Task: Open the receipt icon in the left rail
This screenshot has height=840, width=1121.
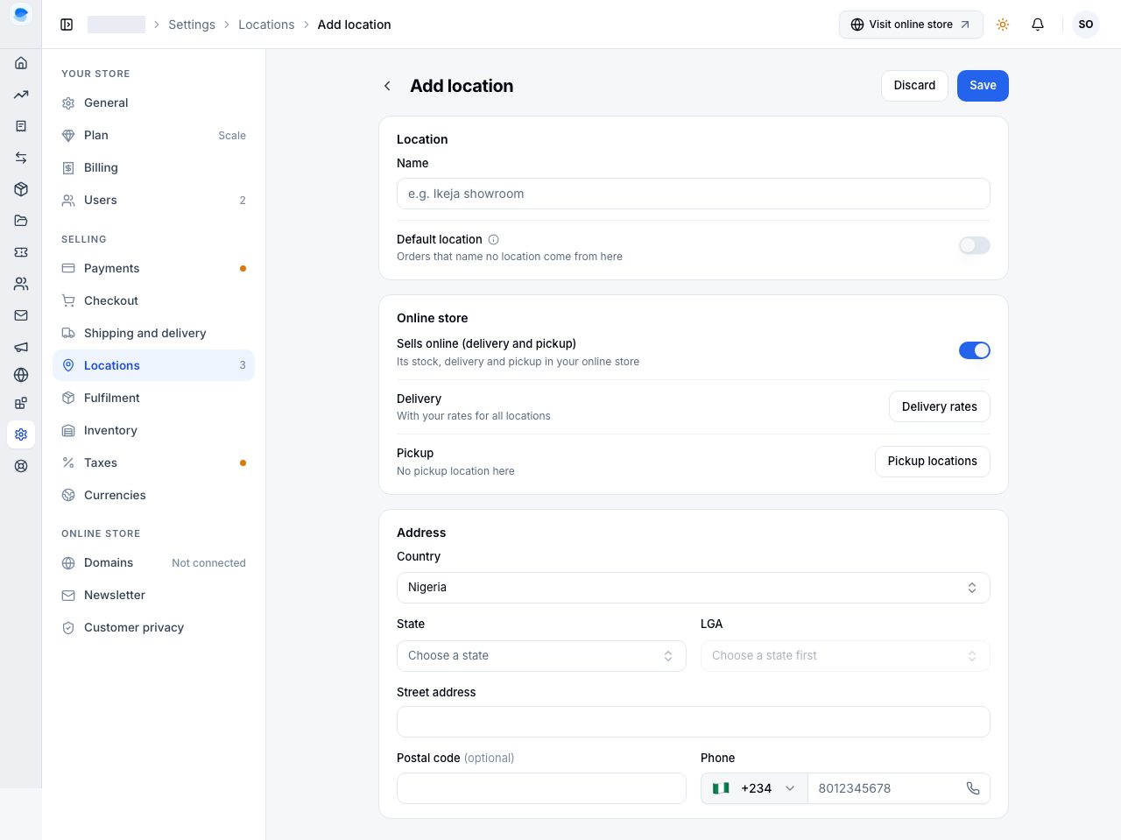Action: 21,126
